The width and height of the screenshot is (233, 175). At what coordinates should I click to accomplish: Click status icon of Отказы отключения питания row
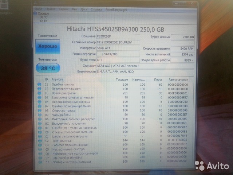click(40, 132)
